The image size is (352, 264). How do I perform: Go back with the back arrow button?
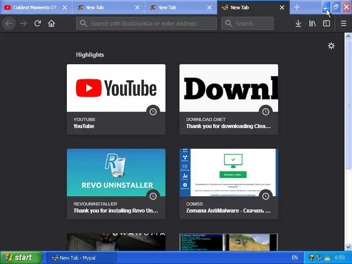(x=9, y=23)
